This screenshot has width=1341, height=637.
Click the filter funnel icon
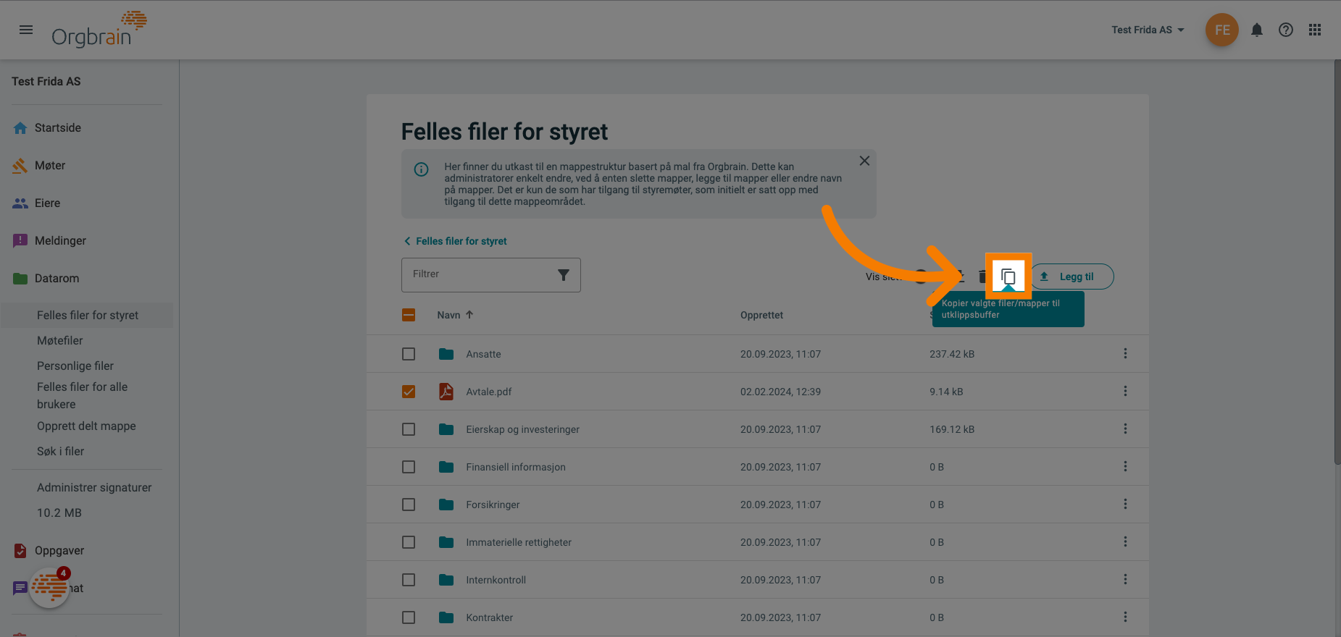point(563,275)
